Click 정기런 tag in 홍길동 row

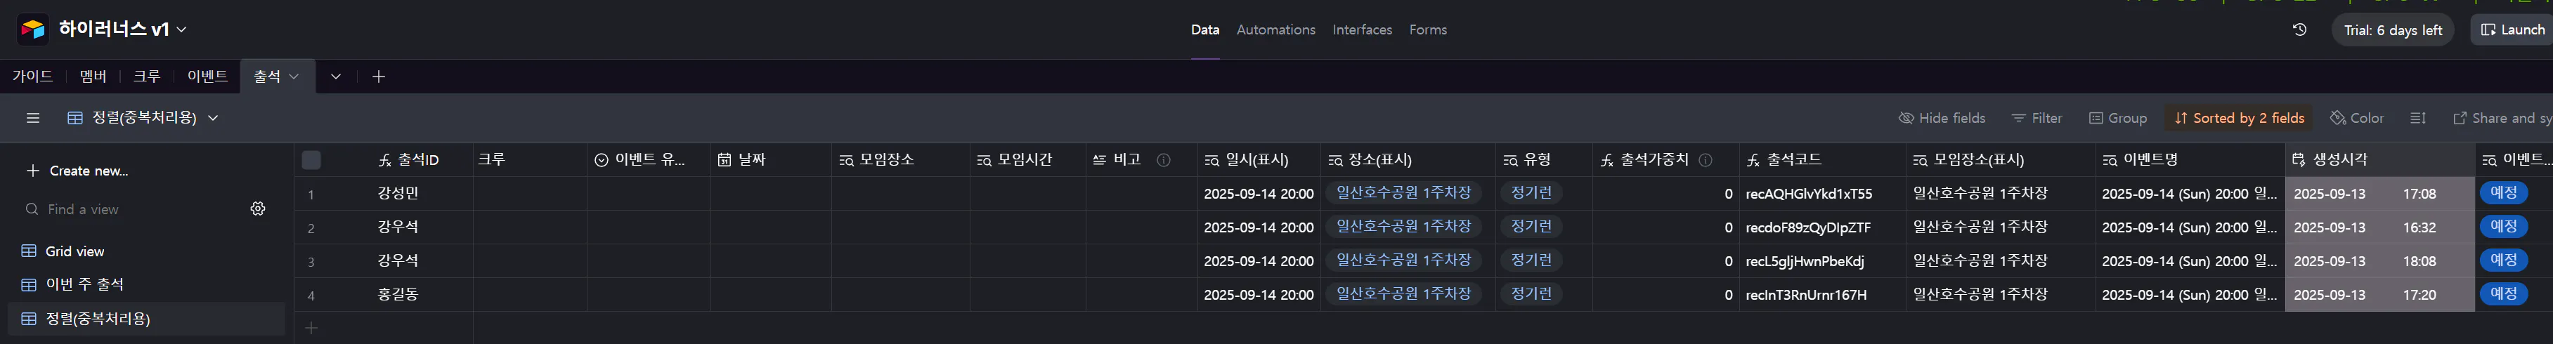1531,294
